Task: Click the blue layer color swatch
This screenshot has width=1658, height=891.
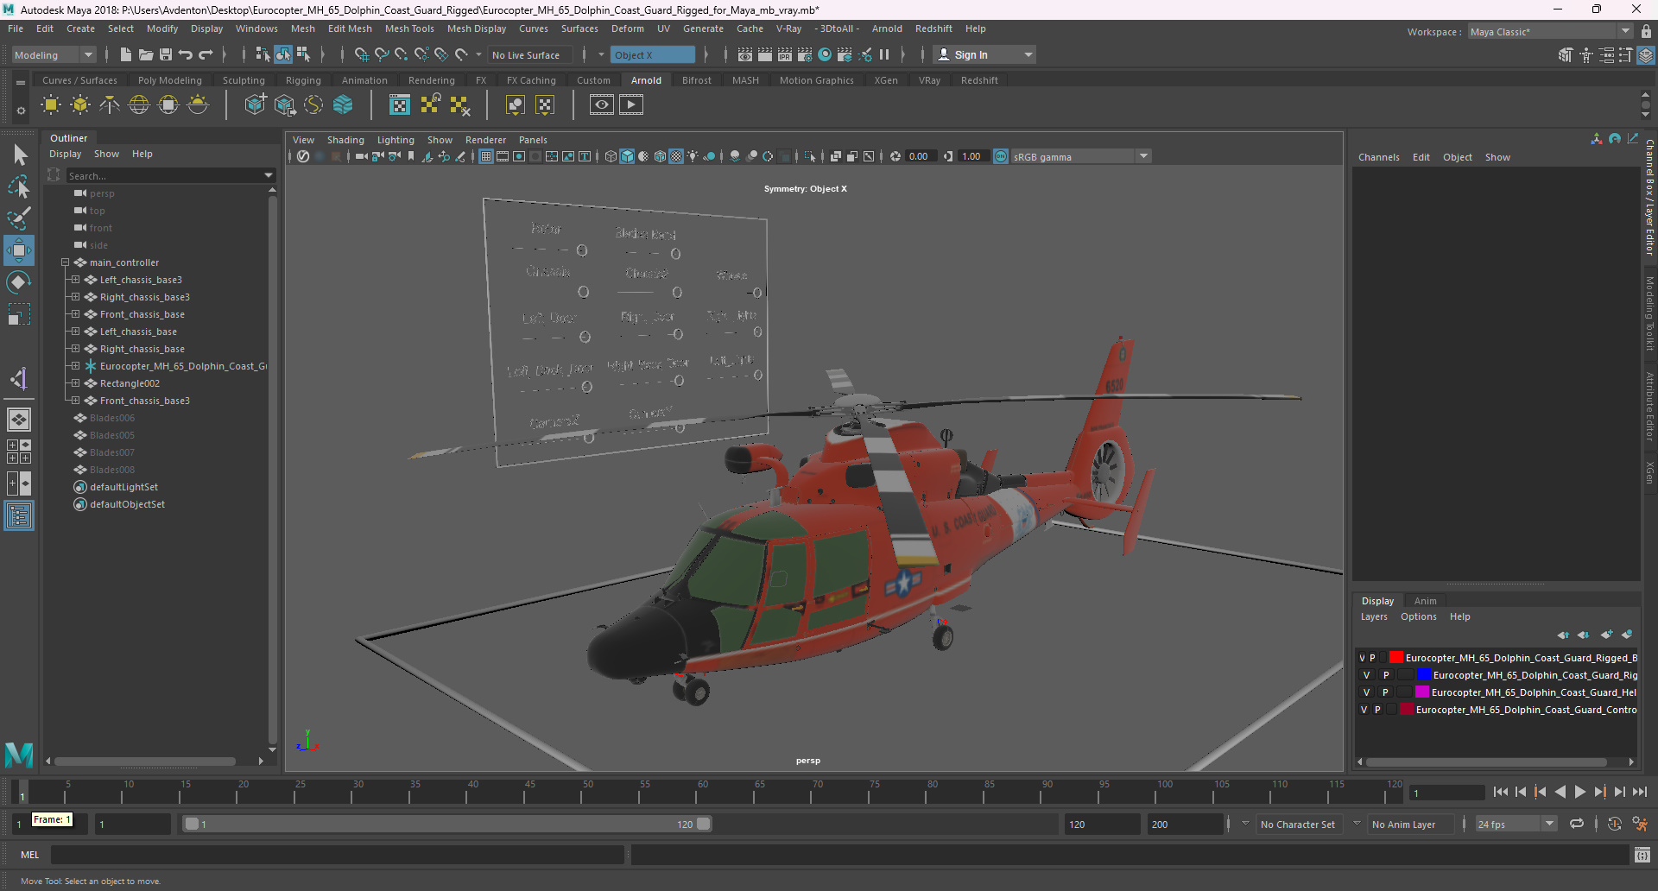Action: point(1425,675)
